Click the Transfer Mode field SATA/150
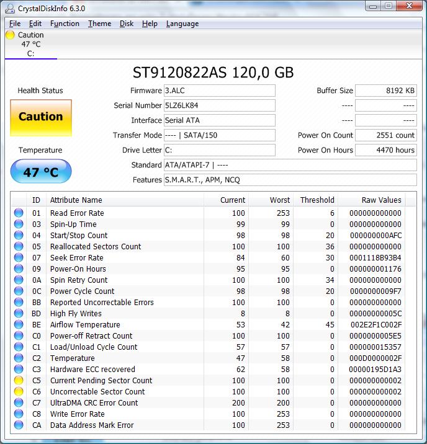 219,135
